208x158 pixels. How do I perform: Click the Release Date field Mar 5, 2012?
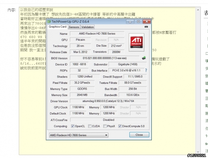click(x=80, y=52)
